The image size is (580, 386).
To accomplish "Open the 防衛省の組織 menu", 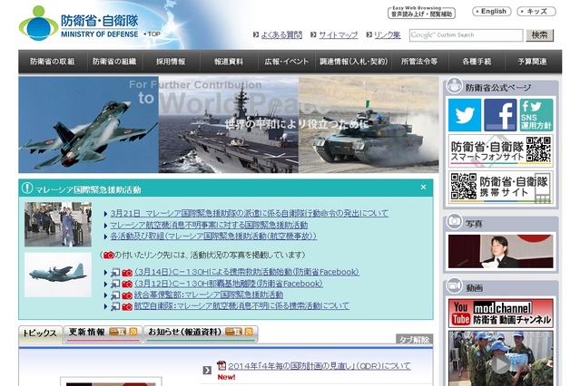I will (x=114, y=62).
